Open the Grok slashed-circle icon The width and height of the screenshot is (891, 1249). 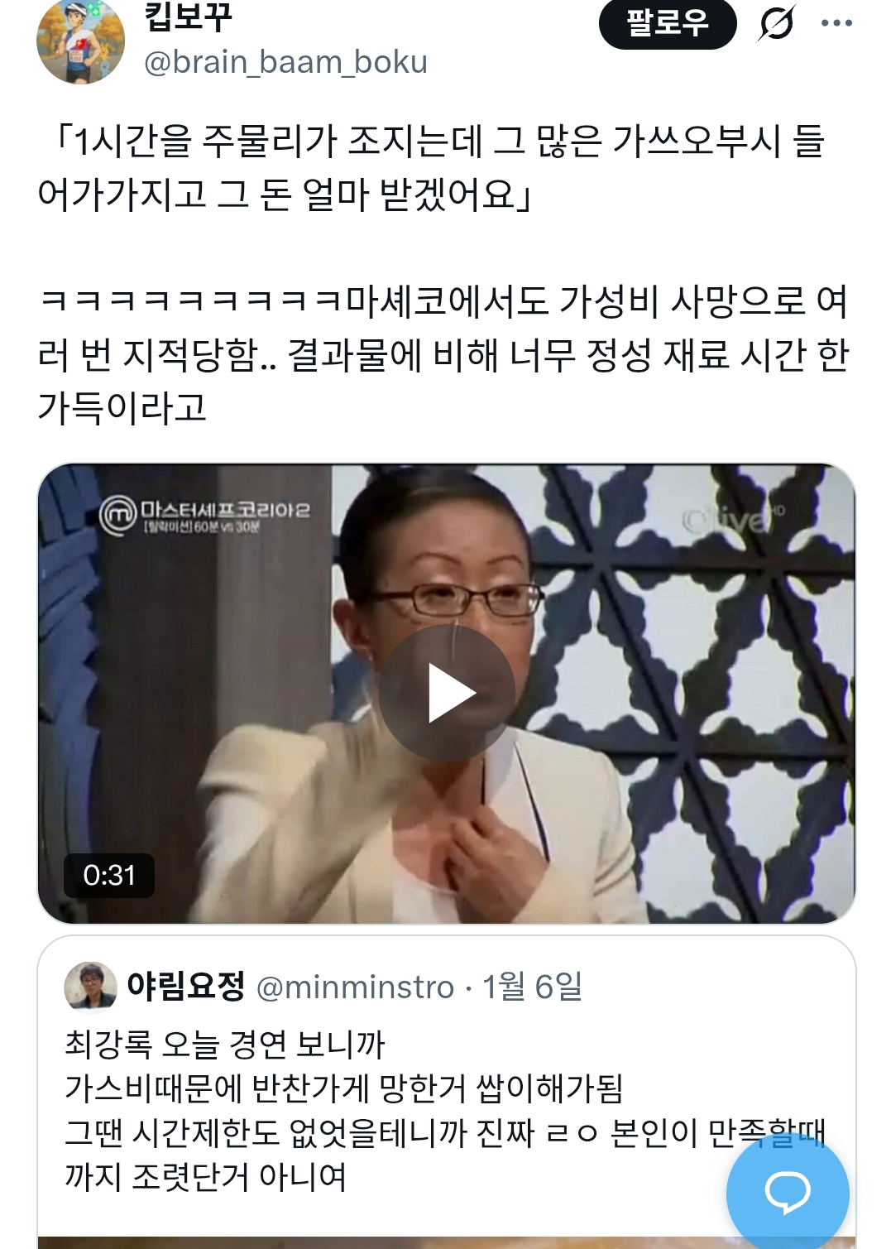point(777,22)
